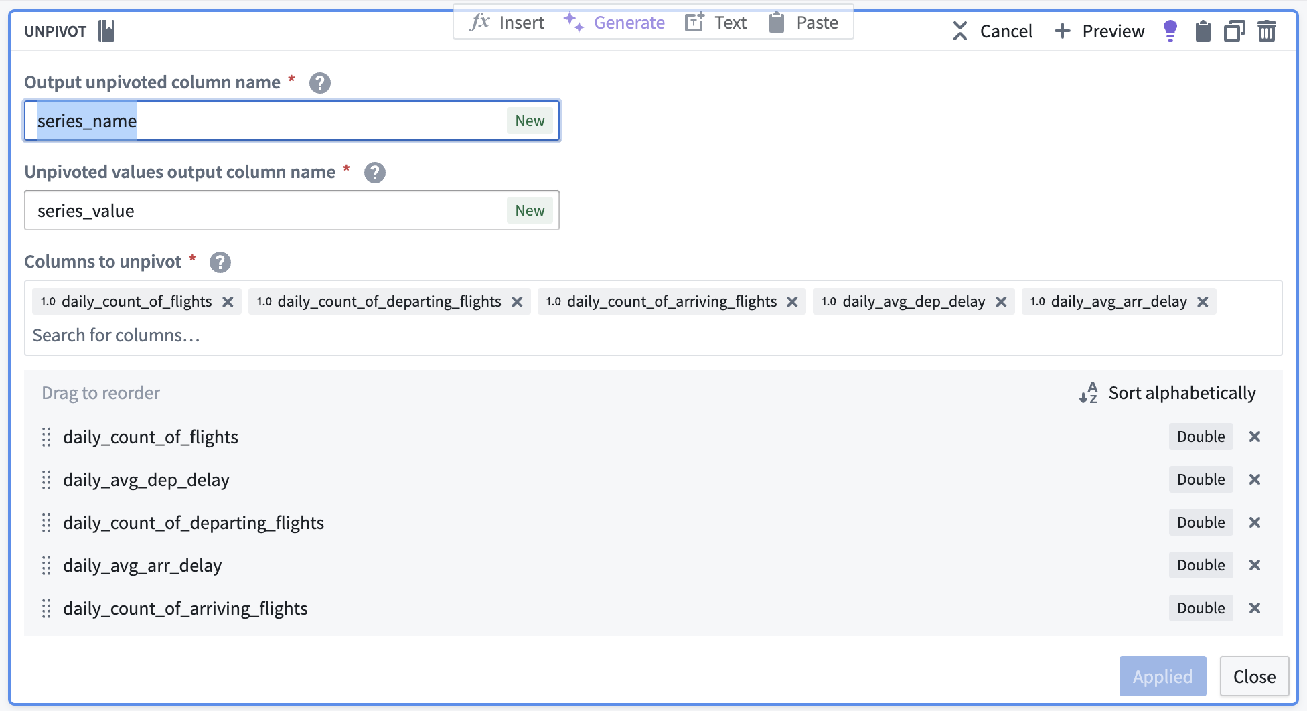Click the UNPIVOT title text

tap(56, 31)
